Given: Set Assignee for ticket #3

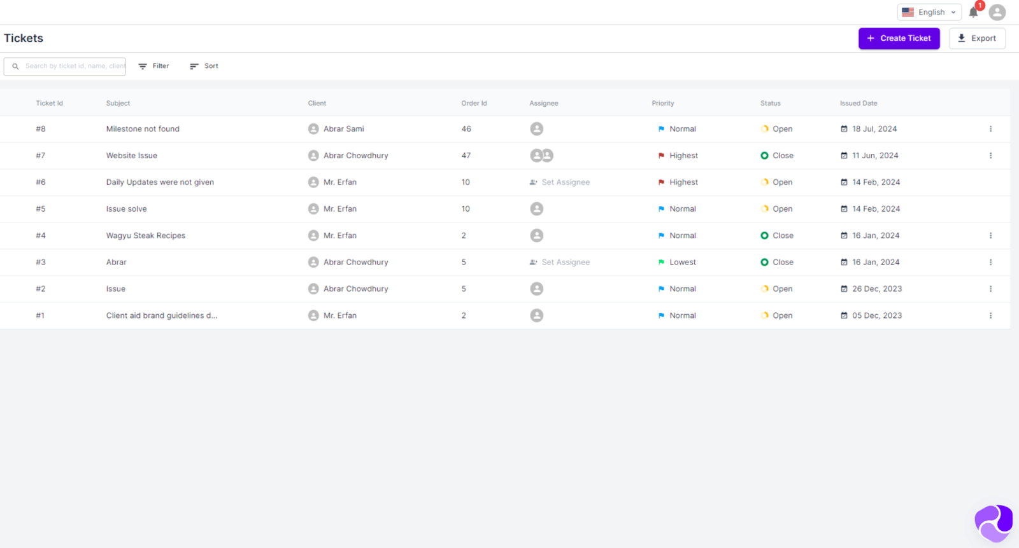Looking at the screenshot, I should [x=560, y=263].
